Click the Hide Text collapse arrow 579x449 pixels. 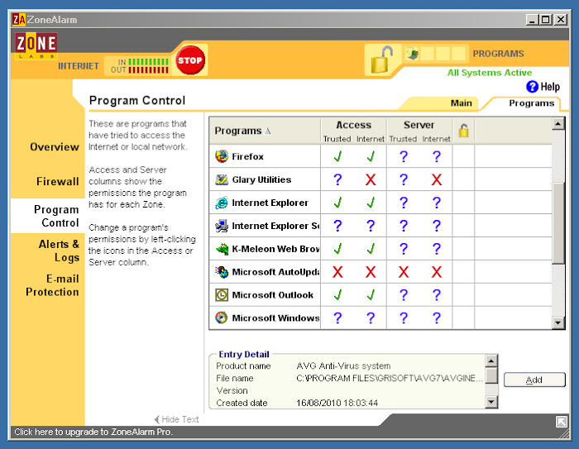(156, 419)
